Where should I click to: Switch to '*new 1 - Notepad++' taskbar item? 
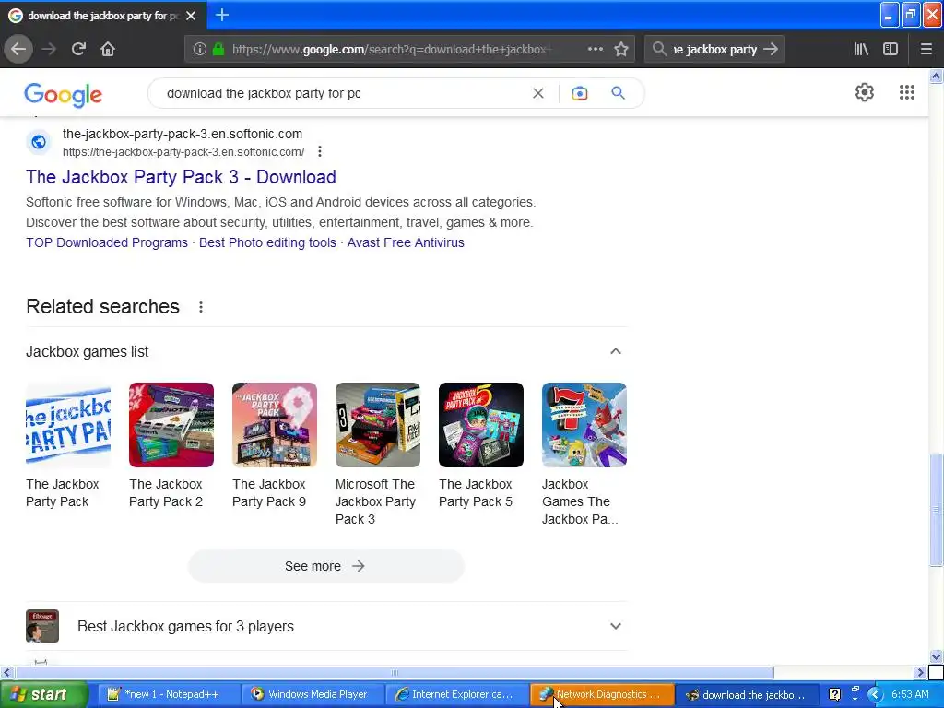coord(167,694)
